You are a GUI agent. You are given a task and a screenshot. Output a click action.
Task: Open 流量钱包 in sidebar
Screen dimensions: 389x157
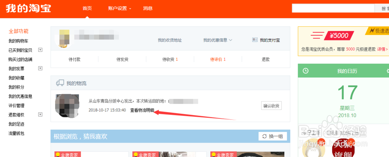tap(16, 133)
